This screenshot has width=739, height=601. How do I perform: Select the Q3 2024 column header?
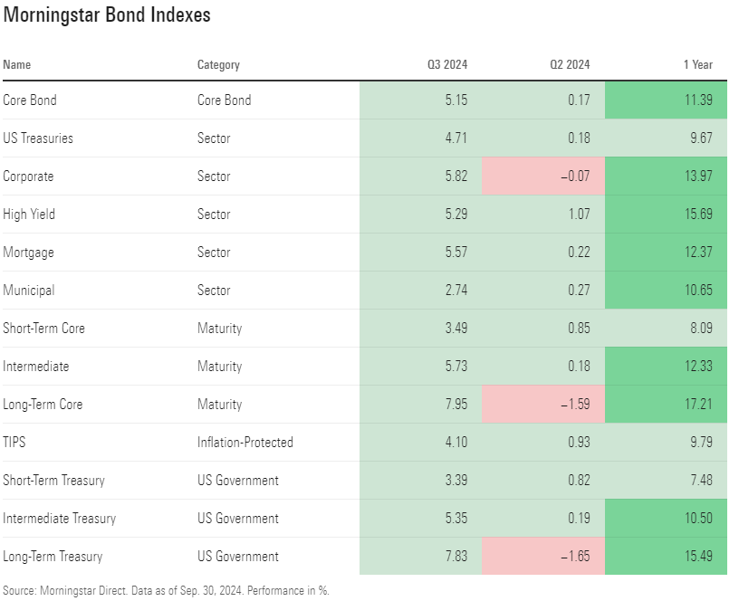coord(447,65)
